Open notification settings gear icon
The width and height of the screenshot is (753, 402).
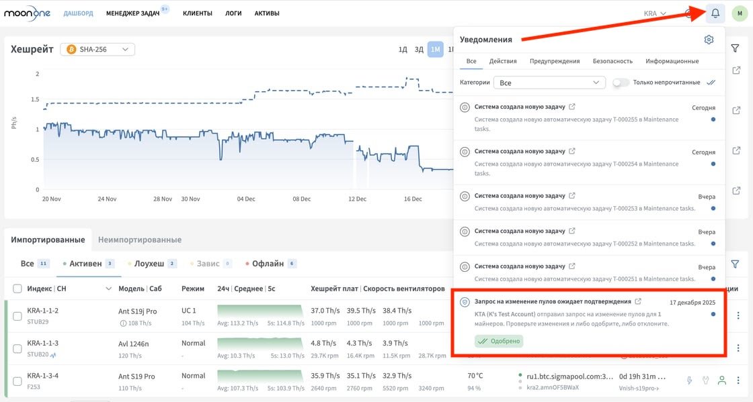coord(709,40)
